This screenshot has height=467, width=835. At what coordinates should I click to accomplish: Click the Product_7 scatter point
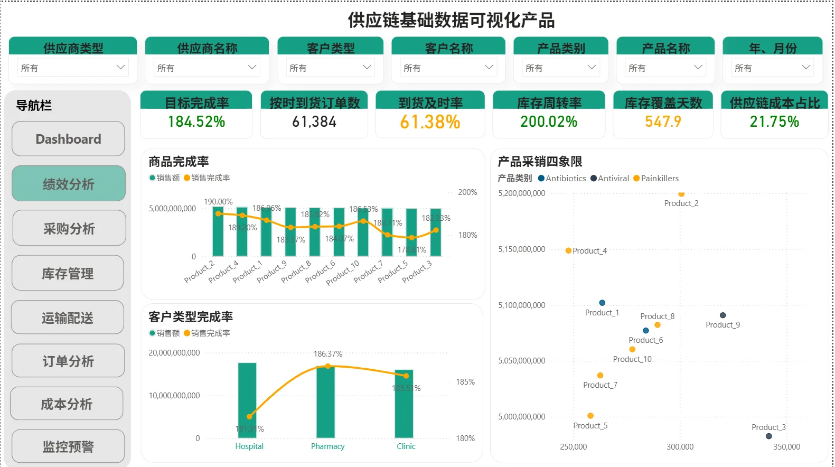coord(600,376)
